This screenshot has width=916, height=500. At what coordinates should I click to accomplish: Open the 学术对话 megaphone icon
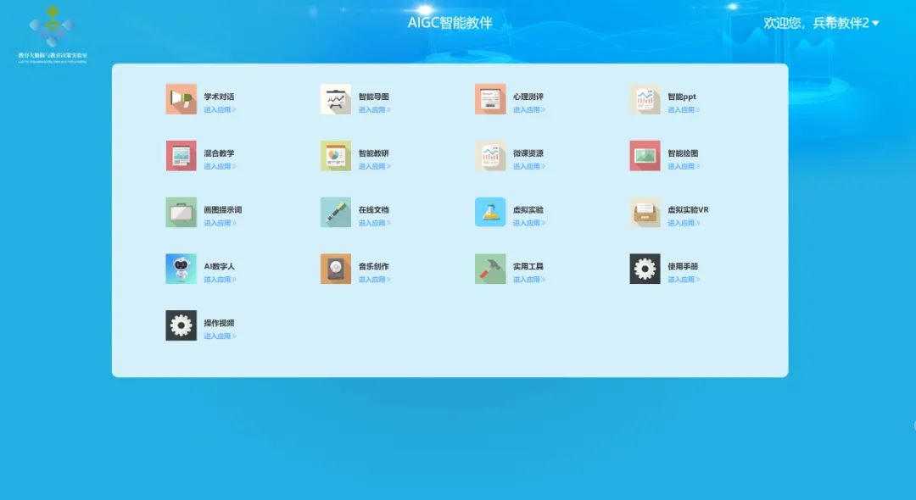tap(181, 99)
